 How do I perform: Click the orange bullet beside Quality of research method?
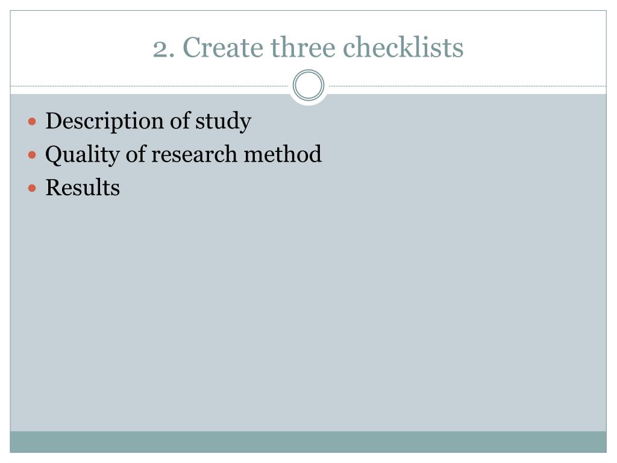[x=33, y=155]
